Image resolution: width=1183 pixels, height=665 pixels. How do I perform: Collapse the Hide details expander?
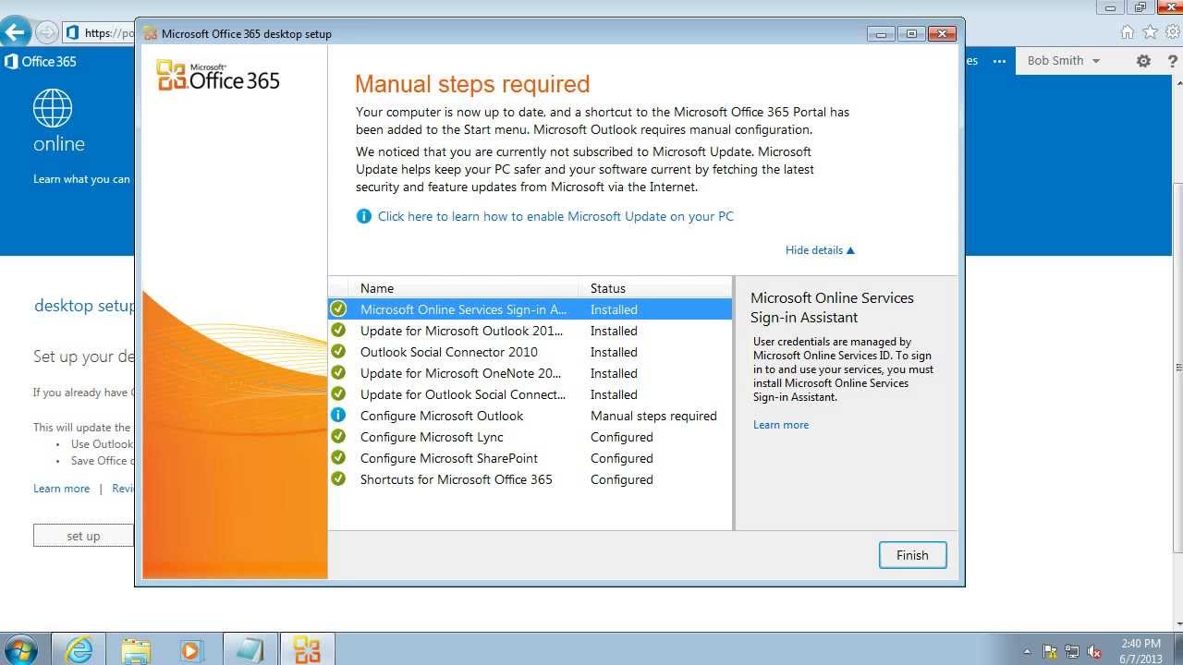point(820,250)
